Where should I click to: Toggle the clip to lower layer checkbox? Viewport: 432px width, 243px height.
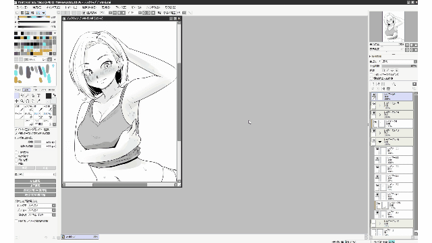pos(371,75)
